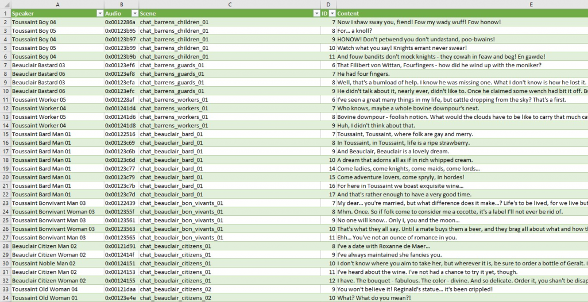This screenshot has height=302, width=588.
Task: Select 'I've a date with Roxanne de Maer' cell
Action: click(462, 246)
